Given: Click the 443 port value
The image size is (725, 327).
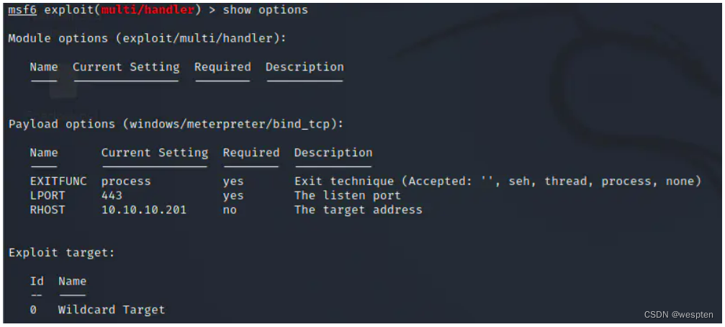Looking at the screenshot, I should coord(112,195).
